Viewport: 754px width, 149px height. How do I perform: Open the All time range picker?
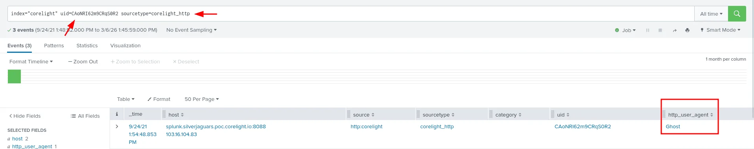tap(711, 14)
